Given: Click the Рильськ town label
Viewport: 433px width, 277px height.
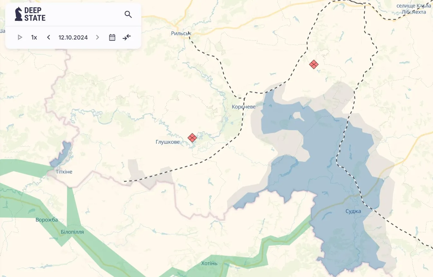Looking at the screenshot, I should click(x=181, y=33).
